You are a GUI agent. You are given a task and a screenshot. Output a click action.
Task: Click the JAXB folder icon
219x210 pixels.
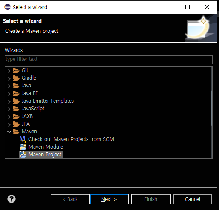16,116
